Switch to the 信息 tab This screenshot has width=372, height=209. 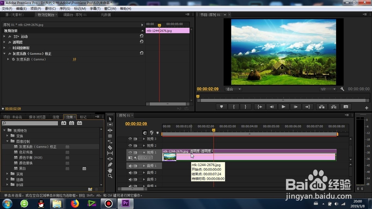point(56,117)
